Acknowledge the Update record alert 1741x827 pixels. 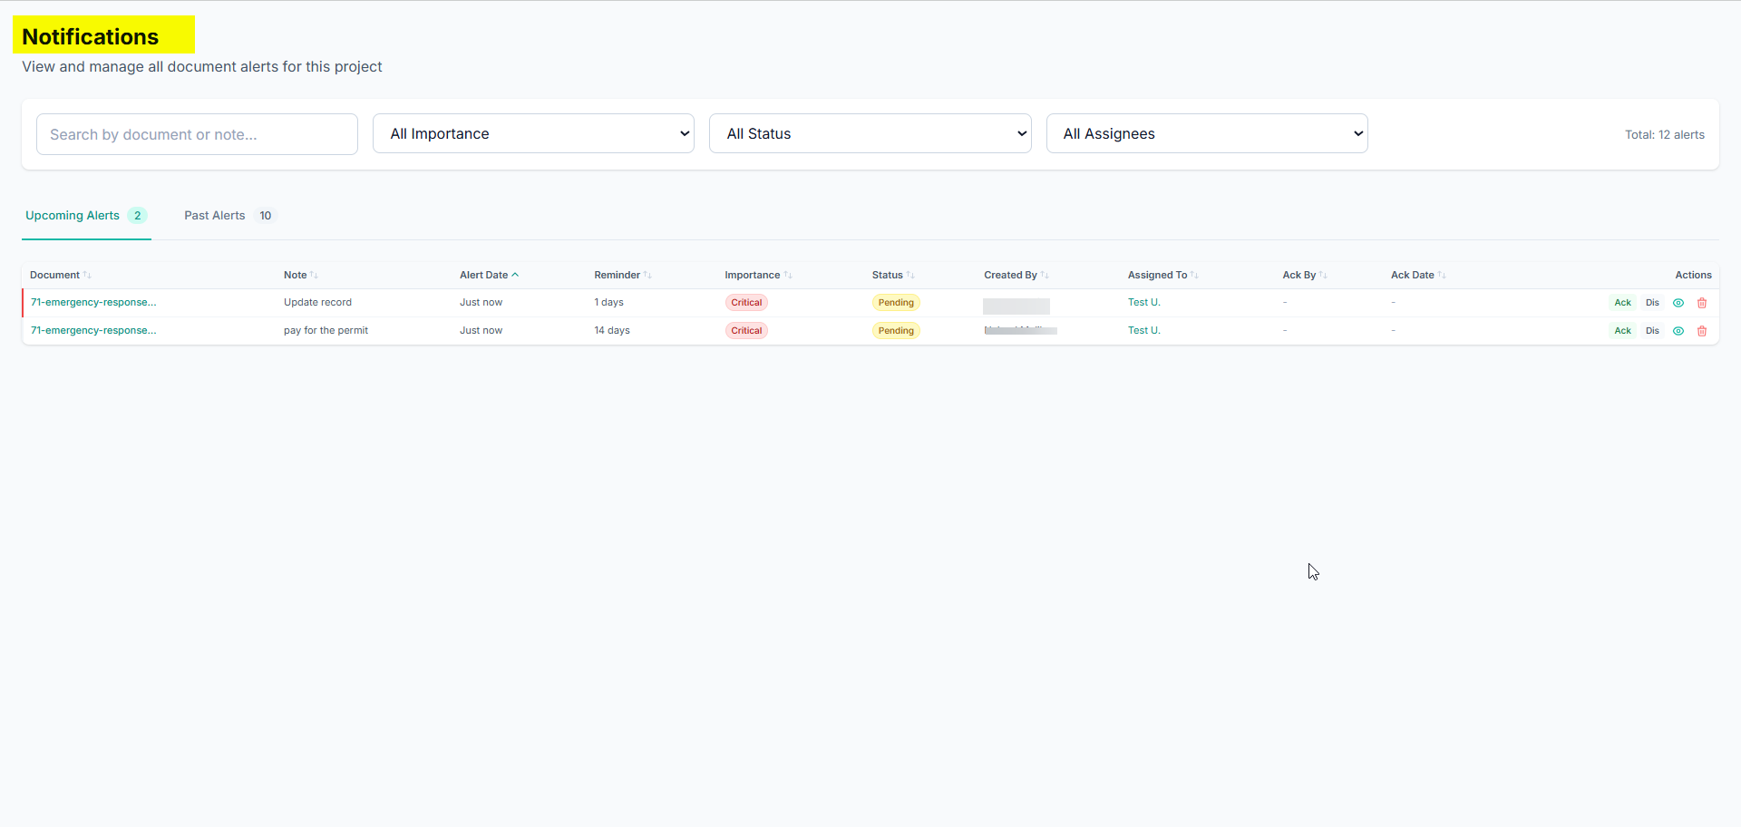1622,303
